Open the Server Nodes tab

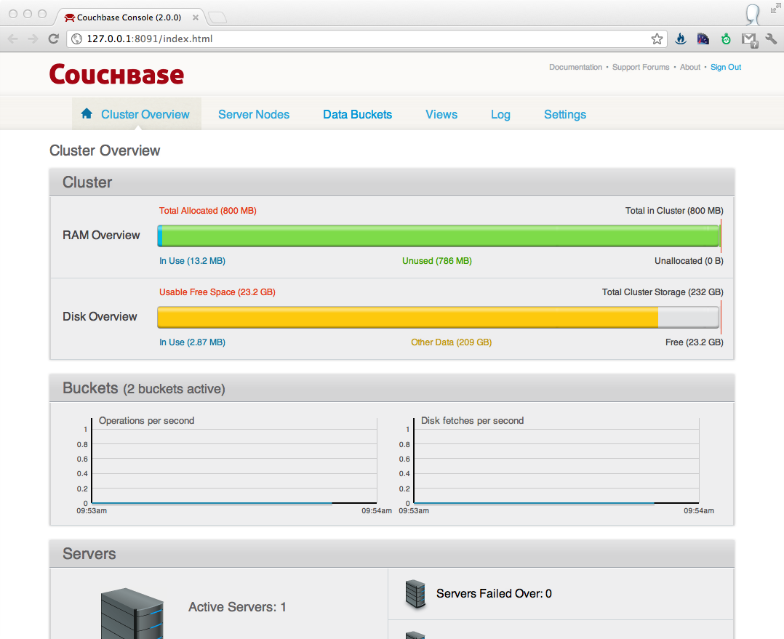[x=254, y=114]
